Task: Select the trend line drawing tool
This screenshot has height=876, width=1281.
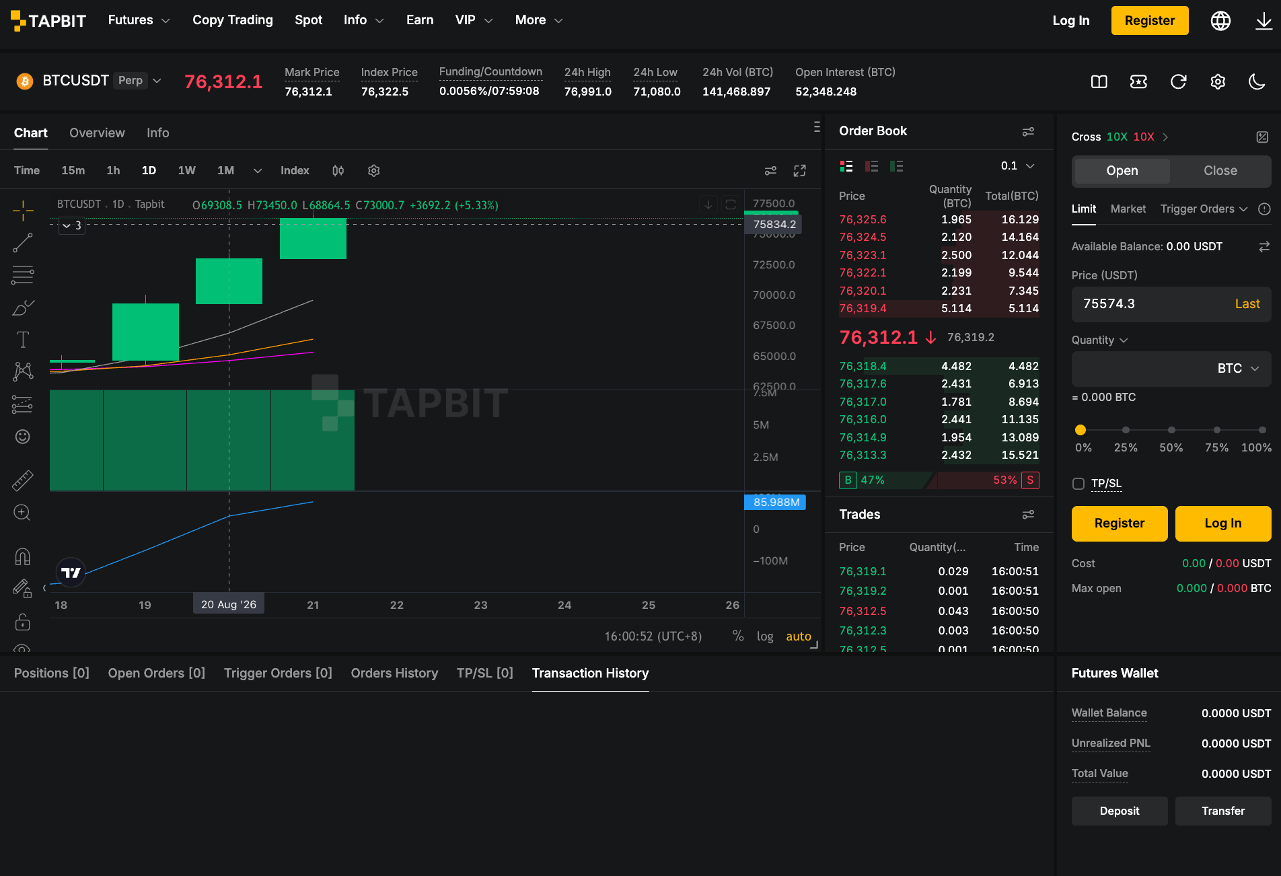Action: pos(23,243)
